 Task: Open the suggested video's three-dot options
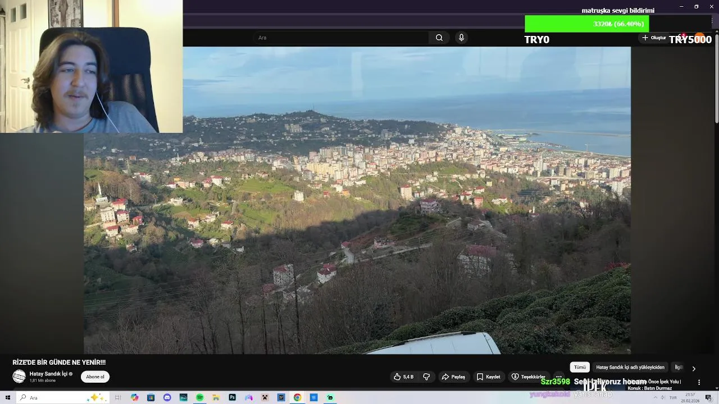699,382
